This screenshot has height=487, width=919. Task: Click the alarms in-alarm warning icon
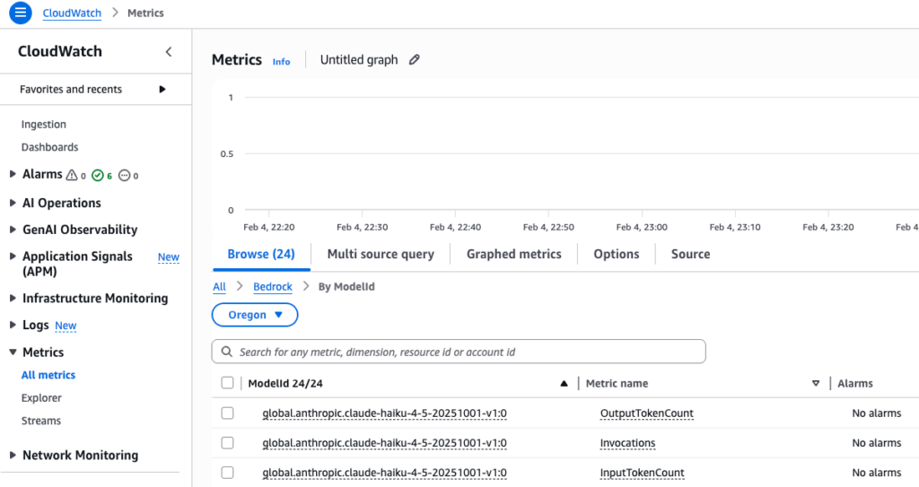pyautogui.click(x=72, y=175)
